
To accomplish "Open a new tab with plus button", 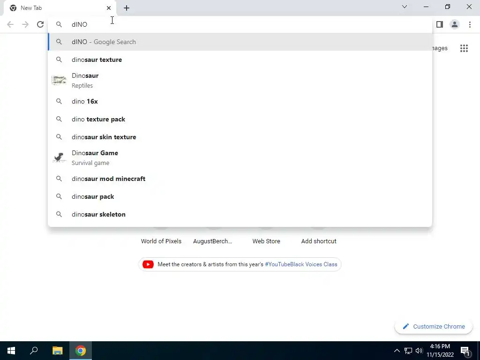I will (x=127, y=8).
